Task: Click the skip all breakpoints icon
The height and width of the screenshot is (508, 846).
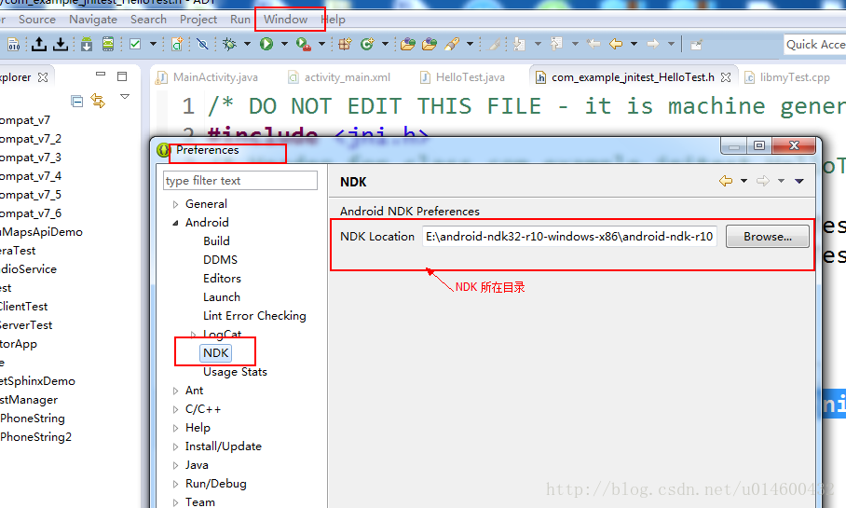Action: (202, 44)
